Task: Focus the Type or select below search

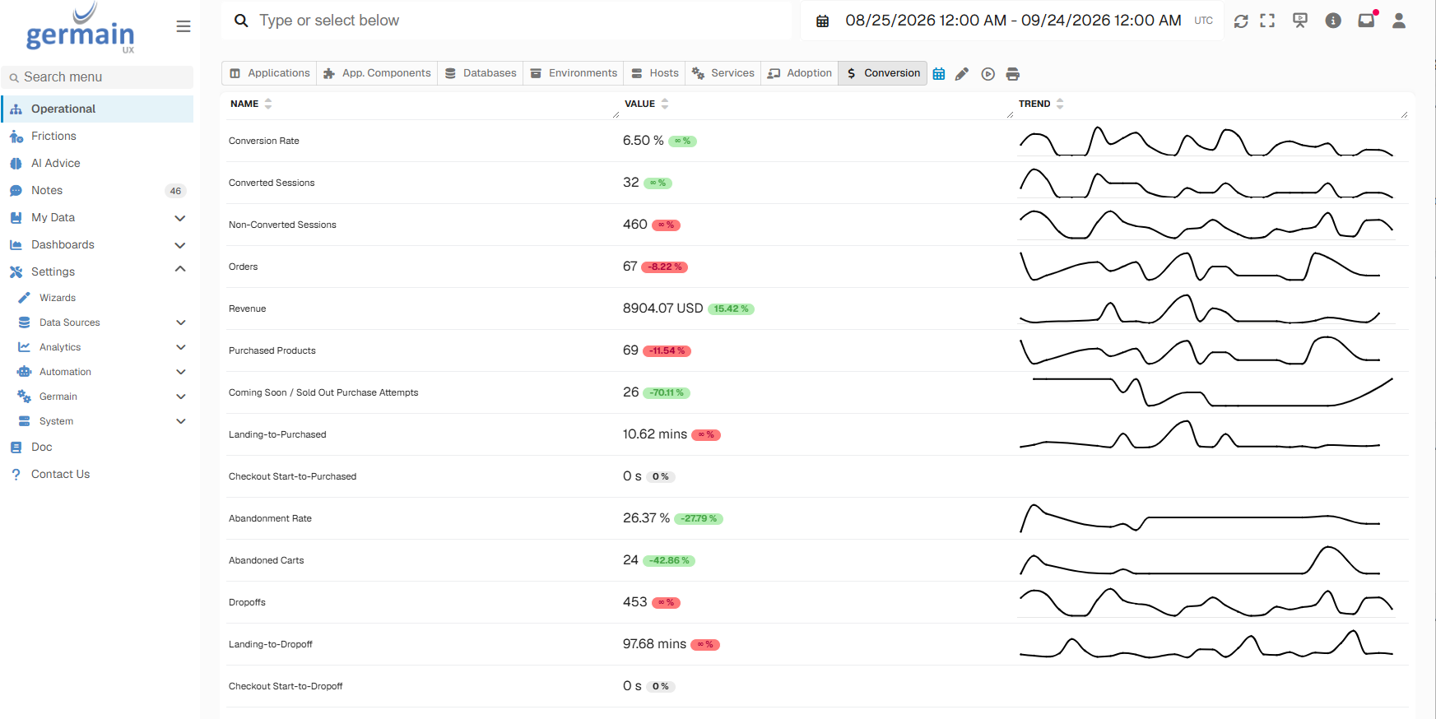Action: [x=507, y=21]
